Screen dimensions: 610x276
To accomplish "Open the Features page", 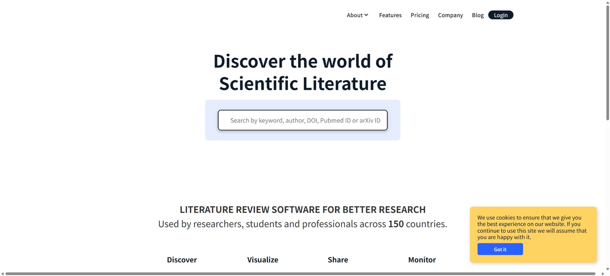I will [x=390, y=15].
